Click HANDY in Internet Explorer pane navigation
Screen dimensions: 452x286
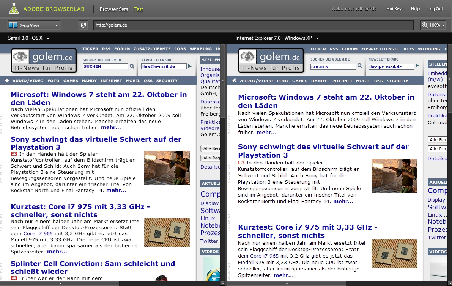coord(319,81)
